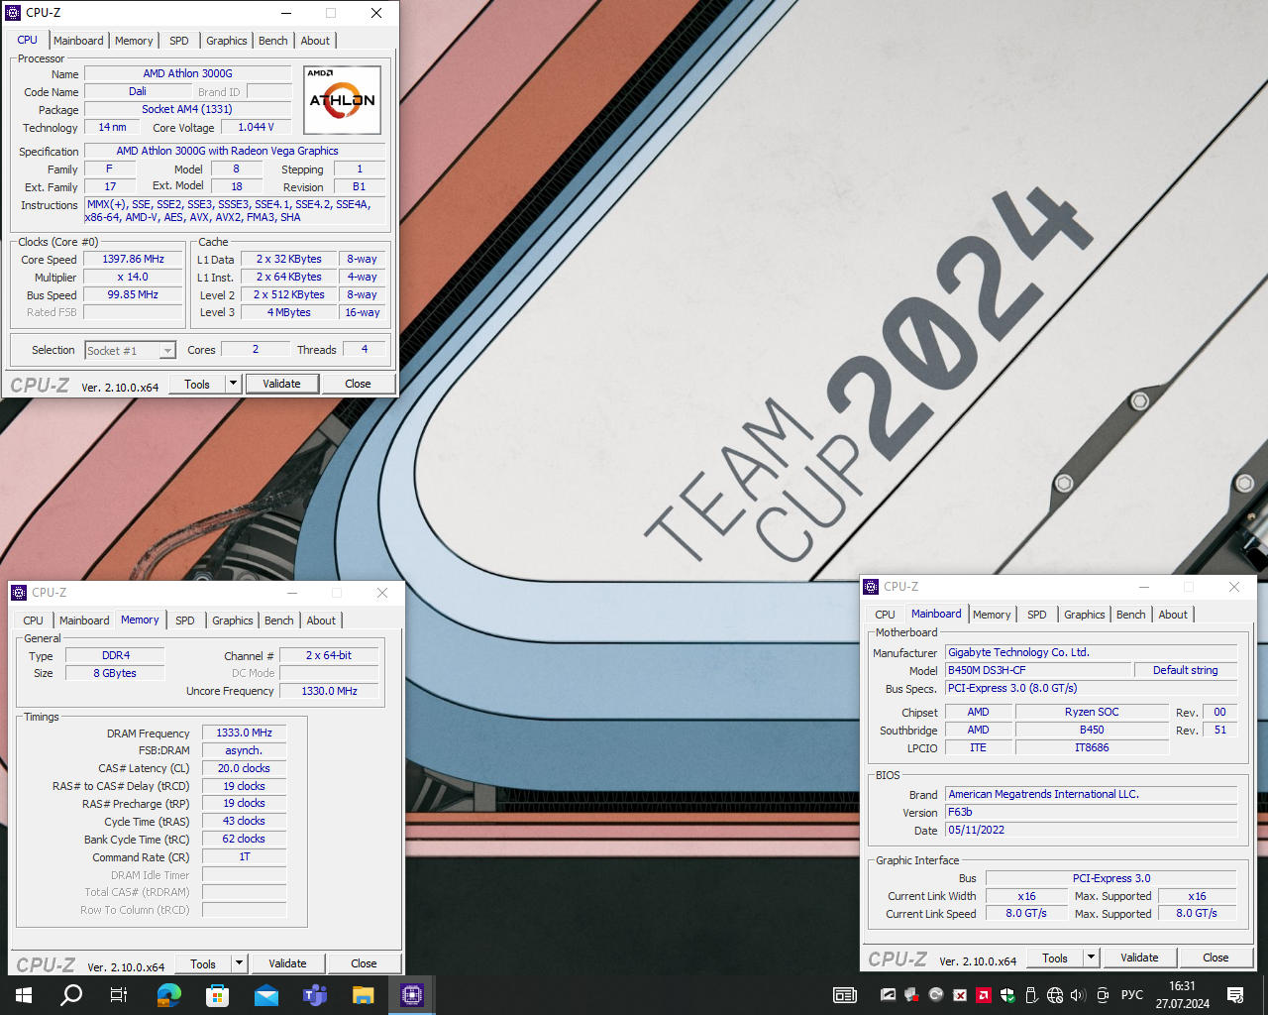Open Microsoft Teams taskbar icon
Screen dimensions: 1268x1015
click(314, 995)
